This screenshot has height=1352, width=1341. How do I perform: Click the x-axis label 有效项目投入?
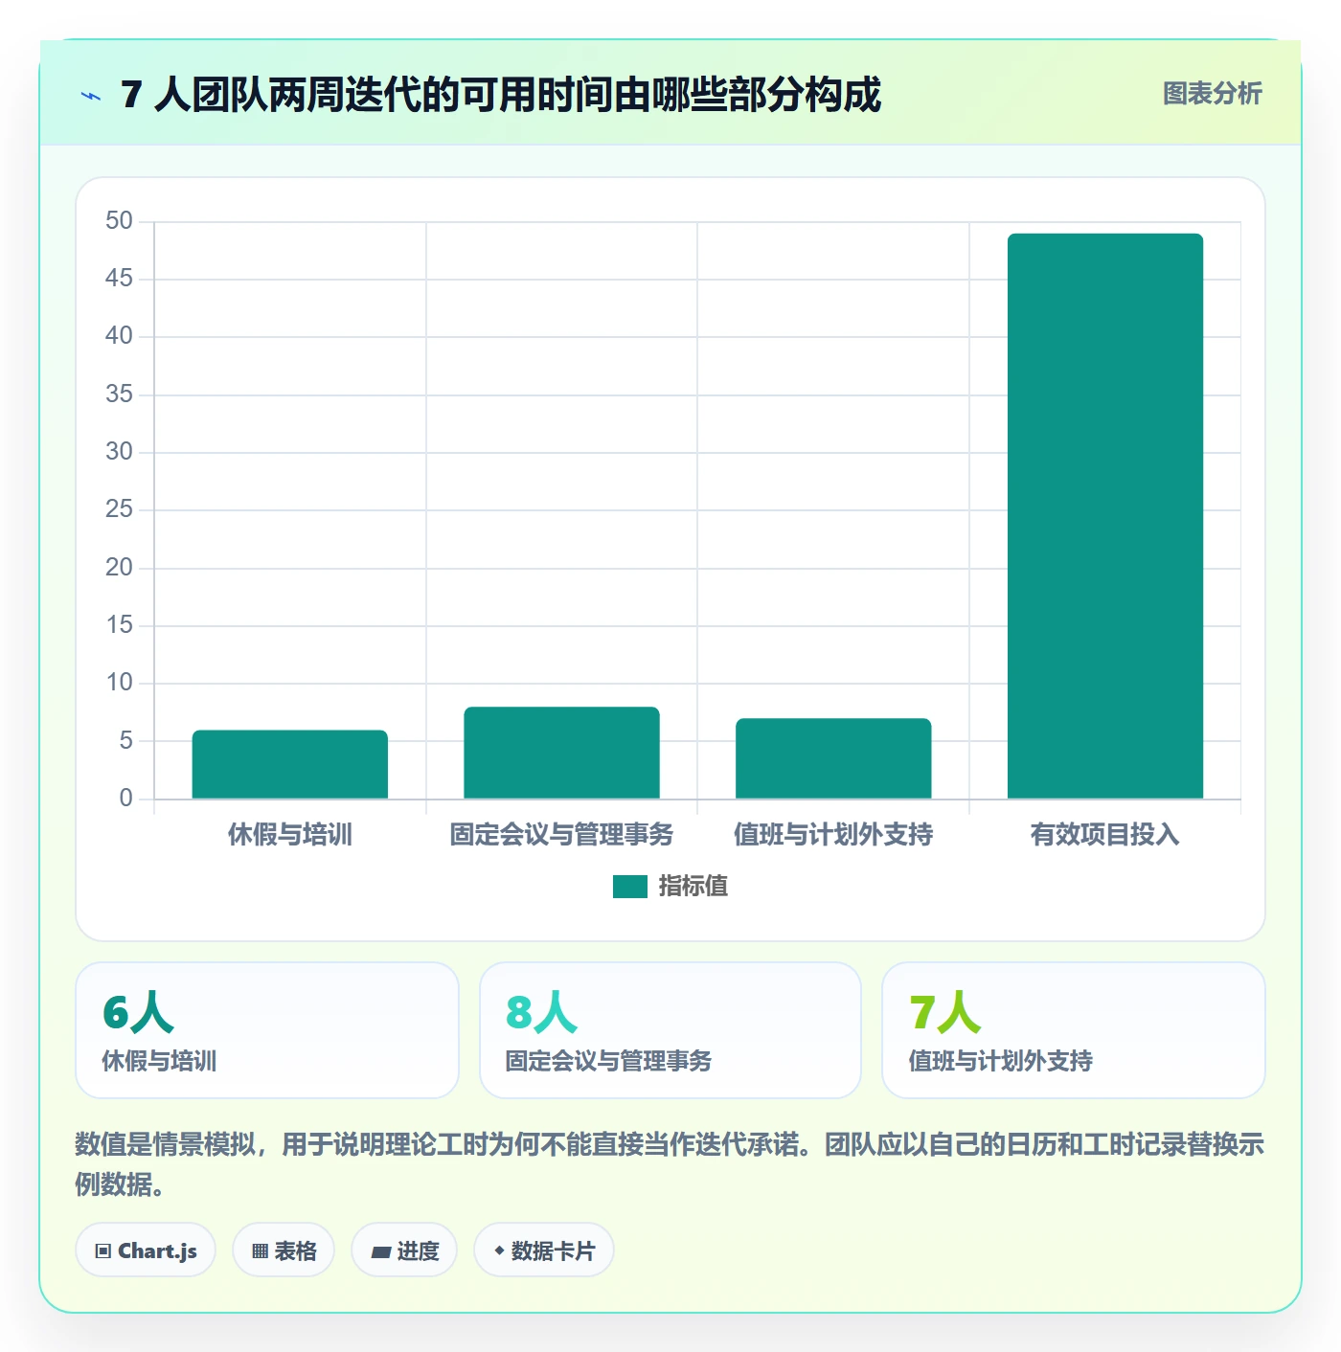tap(1105, 835)
